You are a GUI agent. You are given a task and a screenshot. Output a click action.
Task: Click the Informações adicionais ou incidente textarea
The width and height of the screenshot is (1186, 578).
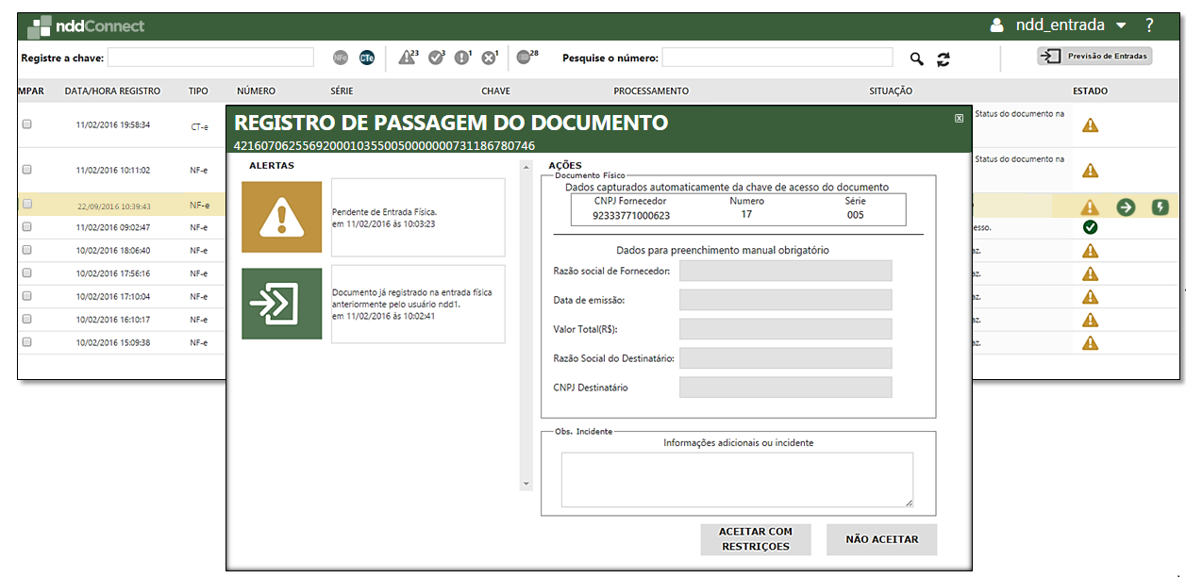(737, 480)
